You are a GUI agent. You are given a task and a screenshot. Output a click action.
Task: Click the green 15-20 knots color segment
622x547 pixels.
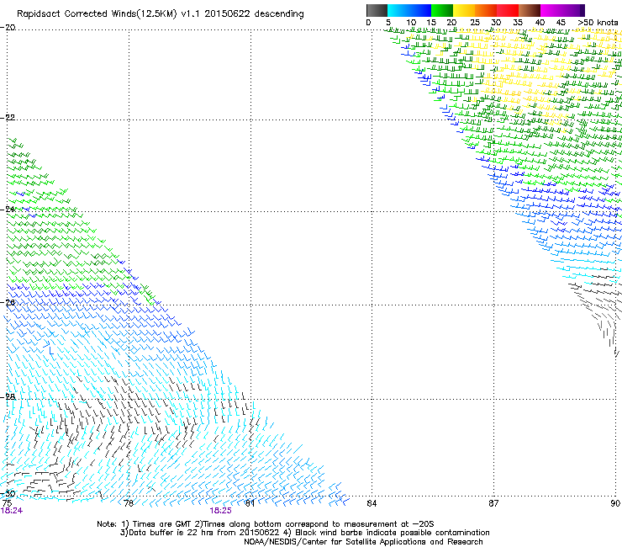click(442, 10)
